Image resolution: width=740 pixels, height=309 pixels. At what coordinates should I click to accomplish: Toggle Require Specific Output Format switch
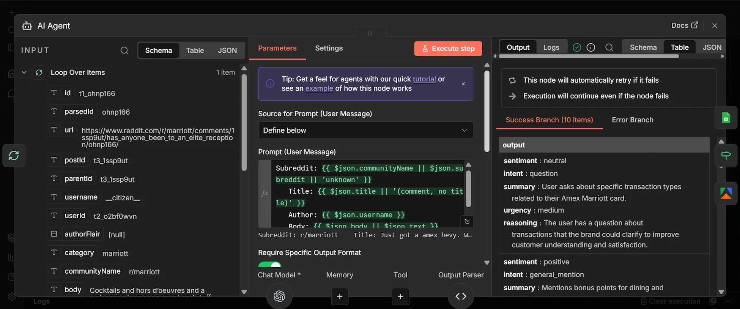coord(270,264)
